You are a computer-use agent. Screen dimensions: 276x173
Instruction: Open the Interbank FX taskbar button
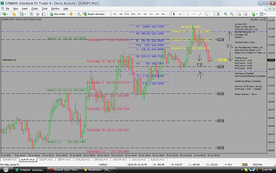[30, 170]
